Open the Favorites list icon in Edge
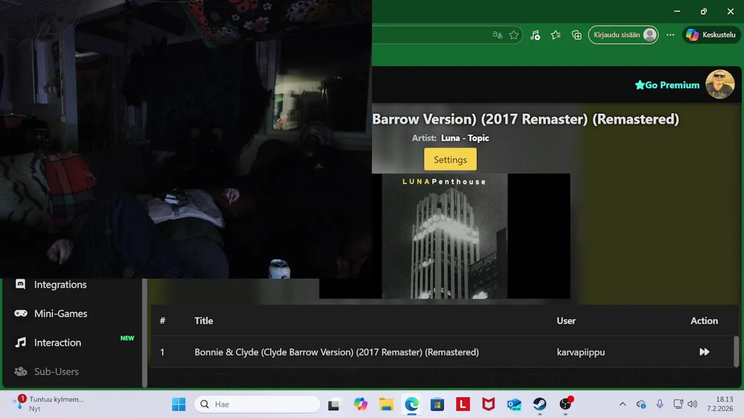This screenshot has width=744, height=418. (x=556, y=35)
